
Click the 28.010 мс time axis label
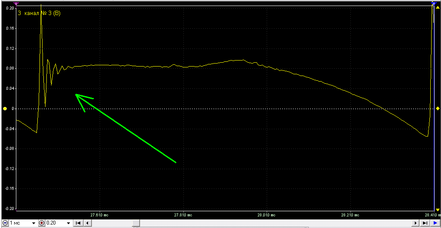267,215
